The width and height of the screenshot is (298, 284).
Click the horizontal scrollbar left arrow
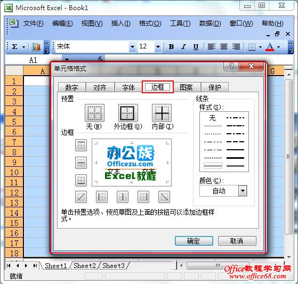pos(181,265)
